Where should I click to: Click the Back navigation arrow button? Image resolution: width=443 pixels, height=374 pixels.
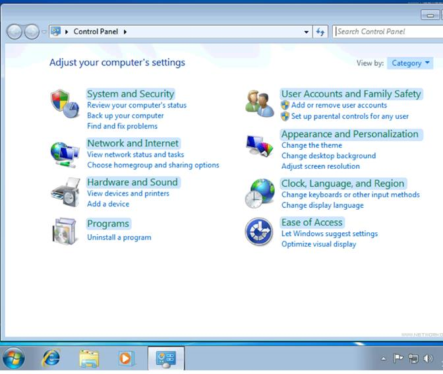coord(14,32)
